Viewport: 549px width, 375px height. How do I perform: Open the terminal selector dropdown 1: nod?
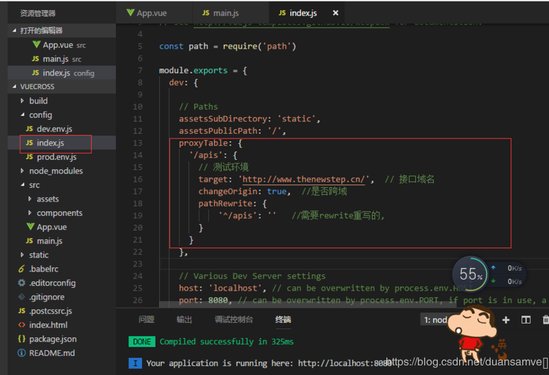click(436, 319)
